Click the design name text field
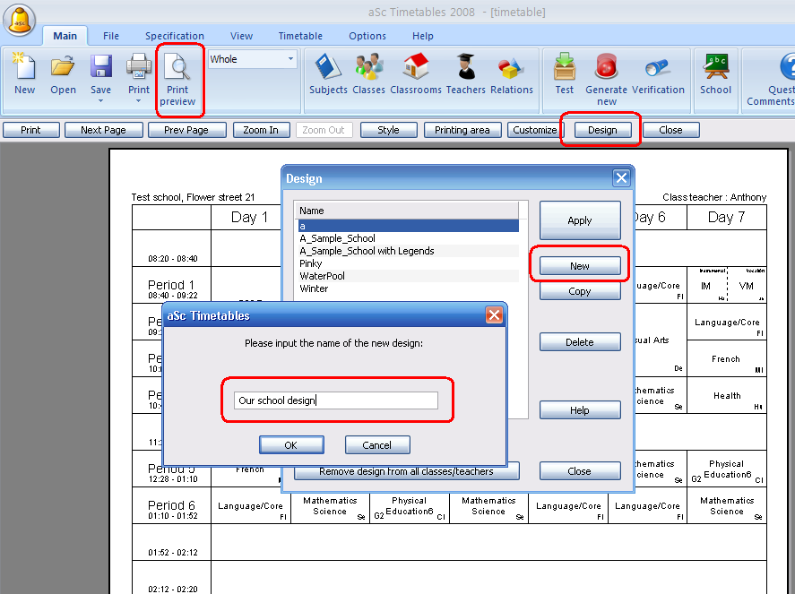This screenshot has width=795, height=594. [x=335, y=400]
